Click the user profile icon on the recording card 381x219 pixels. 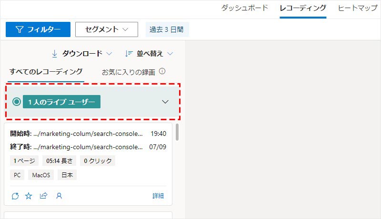(x=59, y=196)
